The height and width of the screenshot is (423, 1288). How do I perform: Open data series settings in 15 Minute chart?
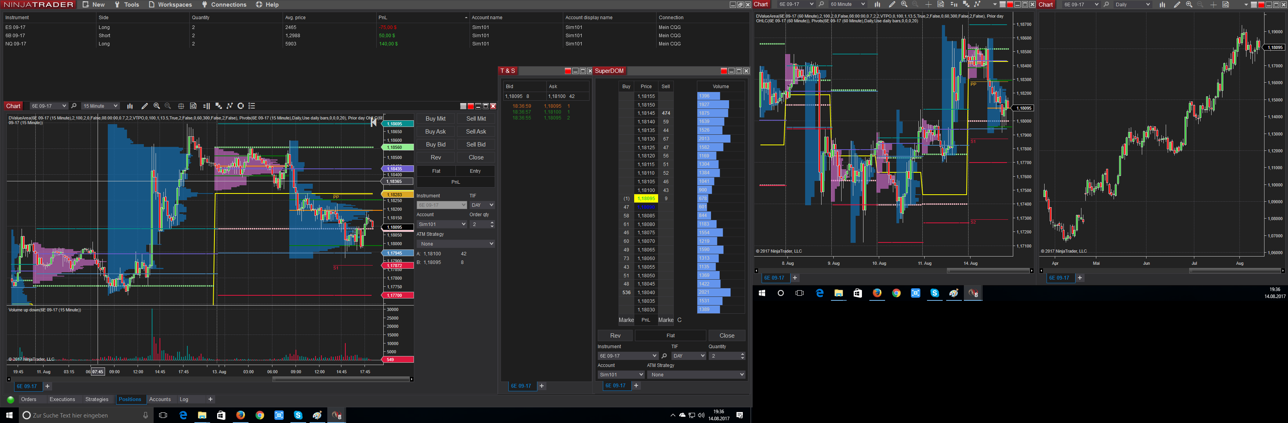(x=218, y=106)
